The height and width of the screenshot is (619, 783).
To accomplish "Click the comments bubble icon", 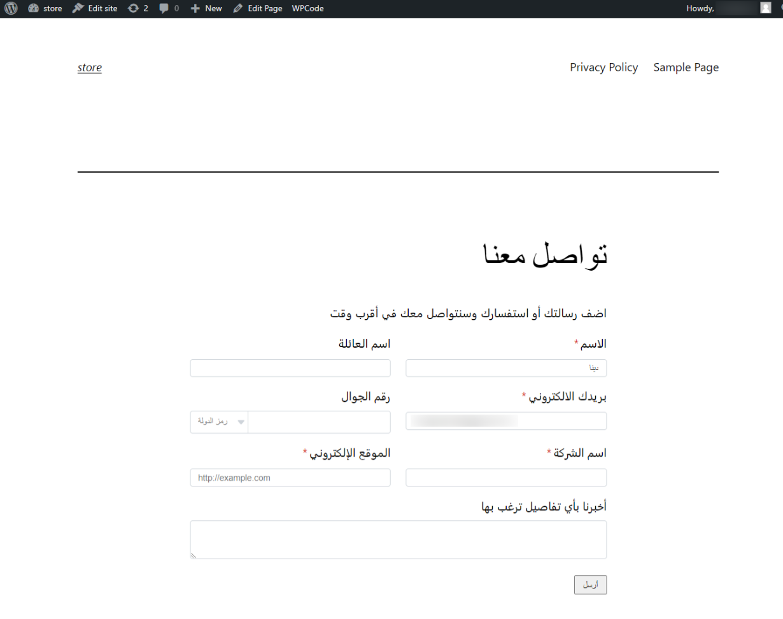I will click(x=164, y=8).
